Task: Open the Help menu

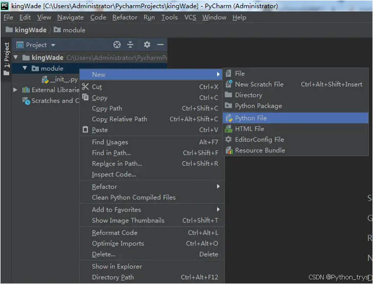Action: pos(239,17)
